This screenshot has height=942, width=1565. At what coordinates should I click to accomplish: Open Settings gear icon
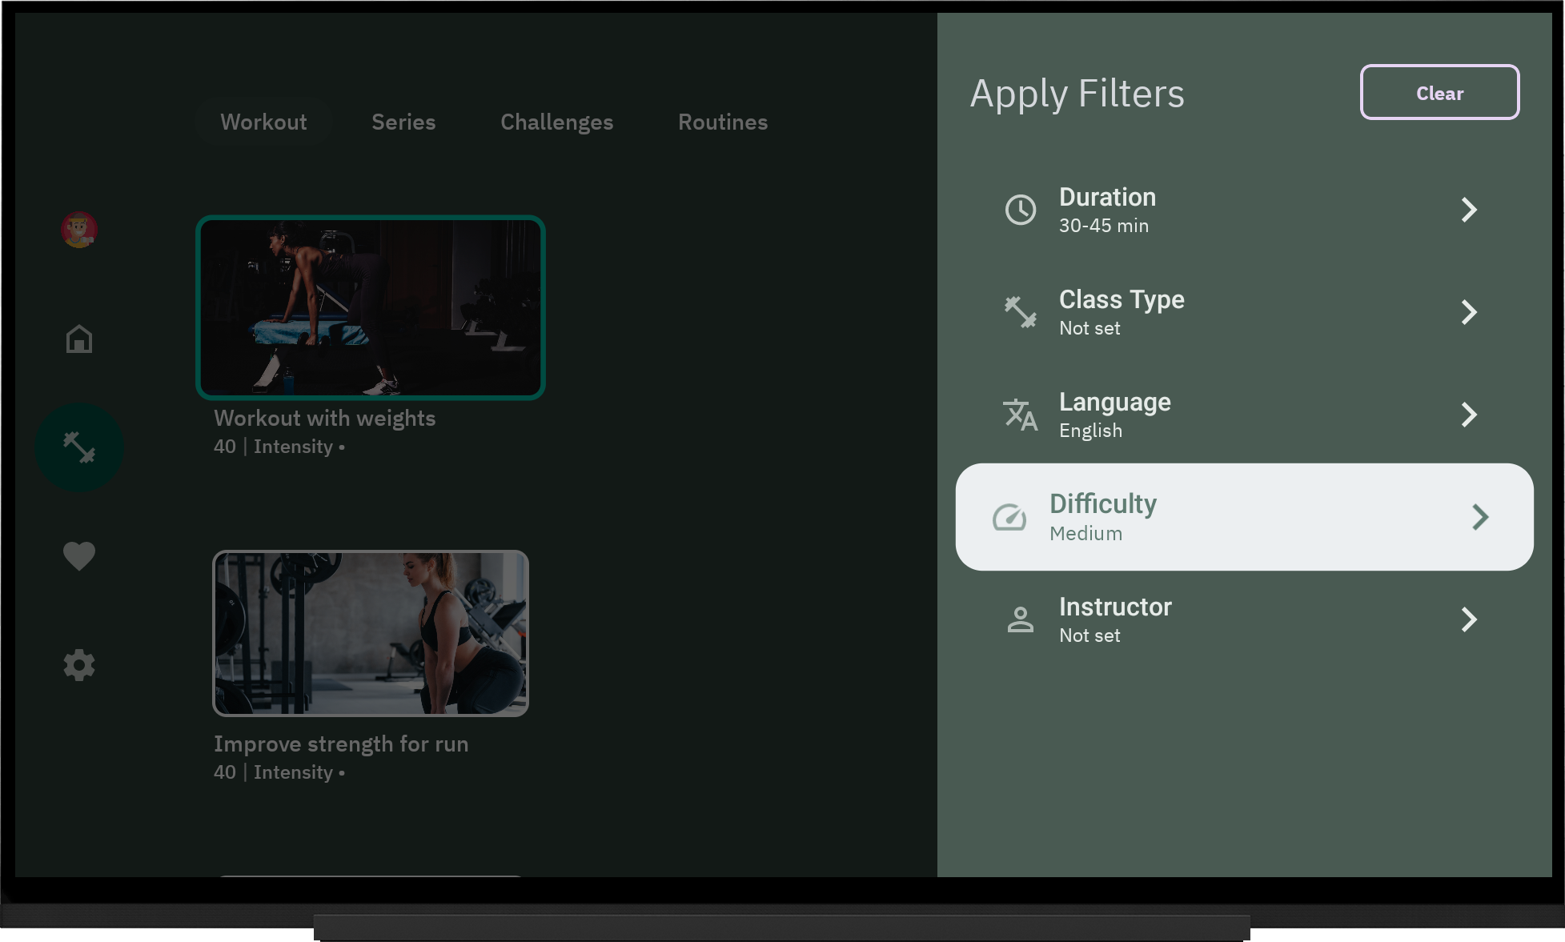coord(79,665)
